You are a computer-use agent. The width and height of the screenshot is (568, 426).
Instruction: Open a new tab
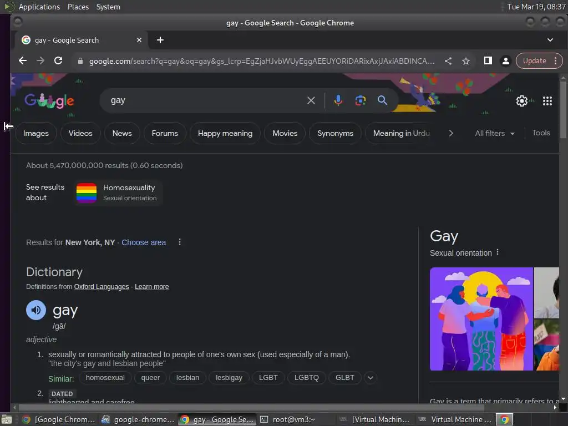point(160,40)
